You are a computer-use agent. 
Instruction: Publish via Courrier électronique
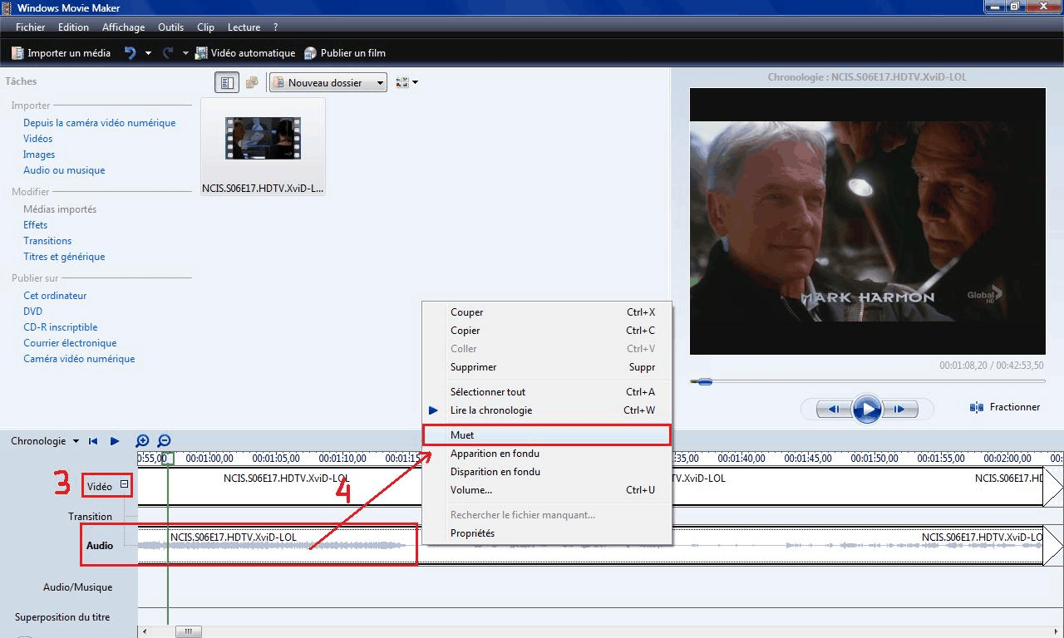click(70, 343)
